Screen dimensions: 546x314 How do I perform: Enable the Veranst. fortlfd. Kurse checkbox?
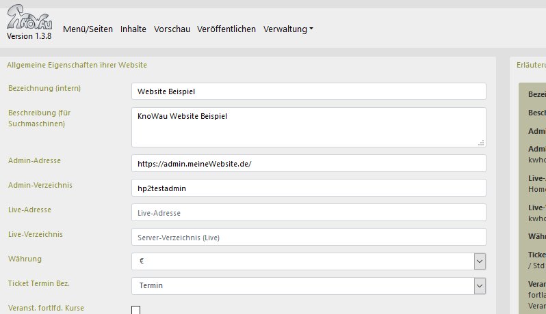coord(135,311)
